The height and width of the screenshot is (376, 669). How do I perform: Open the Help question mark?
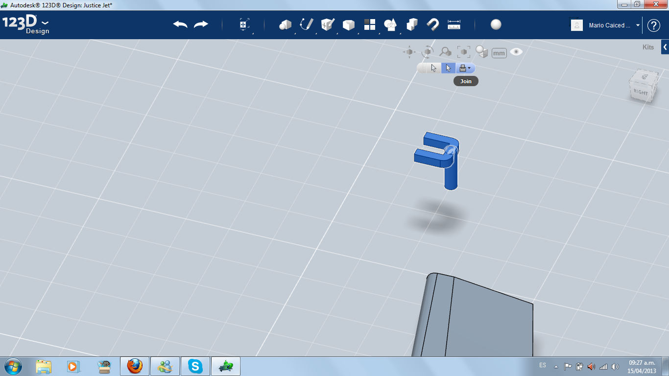654,25
